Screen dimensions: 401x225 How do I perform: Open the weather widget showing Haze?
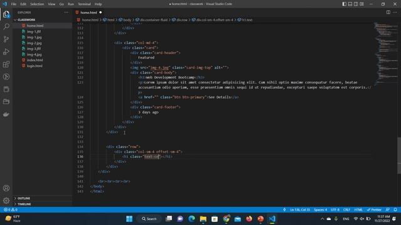click(x=13, y=219)
